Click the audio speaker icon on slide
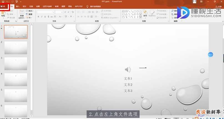Image resolution: width=224 pixels, height=119 pixels. click(x=128, y=70)
